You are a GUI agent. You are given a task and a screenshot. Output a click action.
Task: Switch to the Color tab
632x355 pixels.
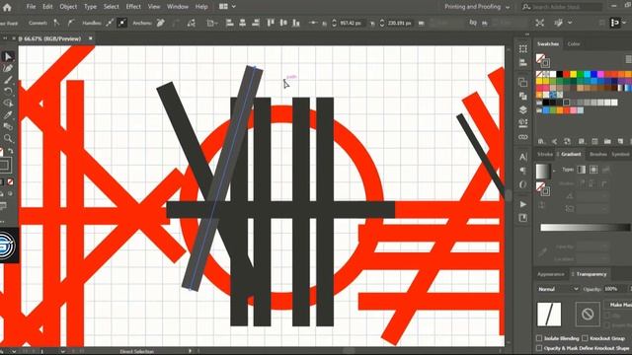[574, 43]
